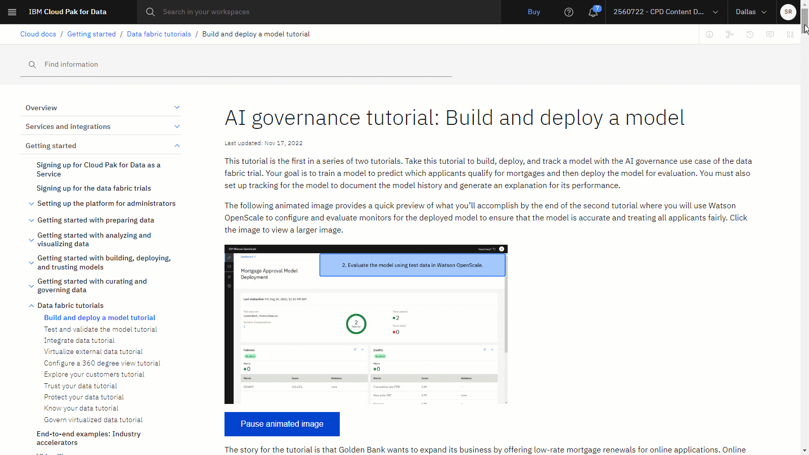
Task: Go to the IBM Cloud Pak for Data home
Action: [68, 12]
